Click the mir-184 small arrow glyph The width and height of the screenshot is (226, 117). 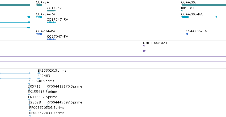tap(182, 11)
